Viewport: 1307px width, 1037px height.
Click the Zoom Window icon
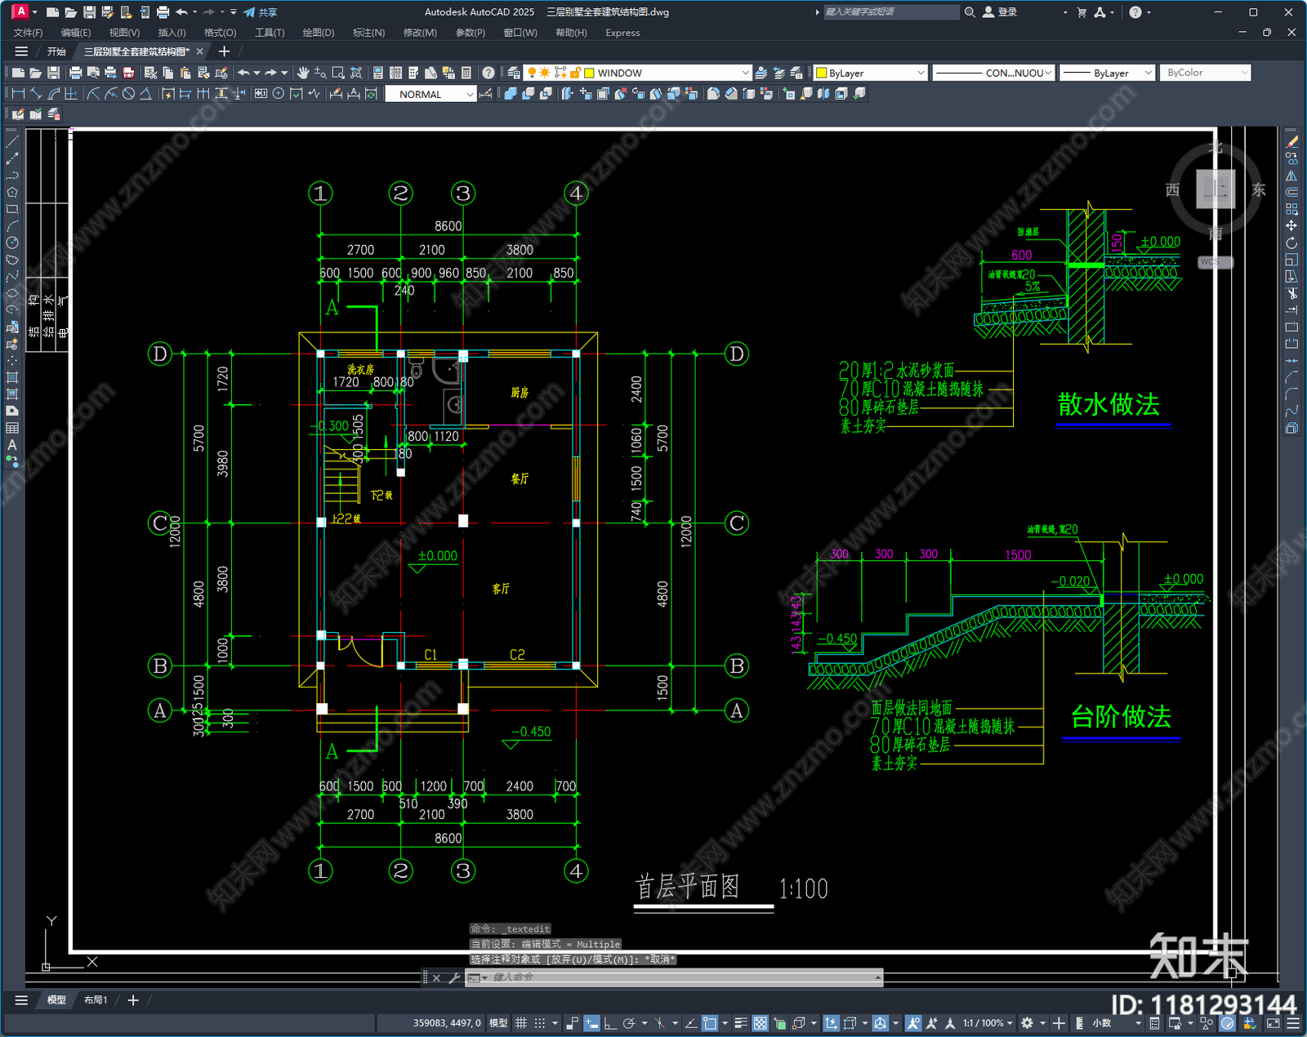pyautogui.click(x=338, y=73)
